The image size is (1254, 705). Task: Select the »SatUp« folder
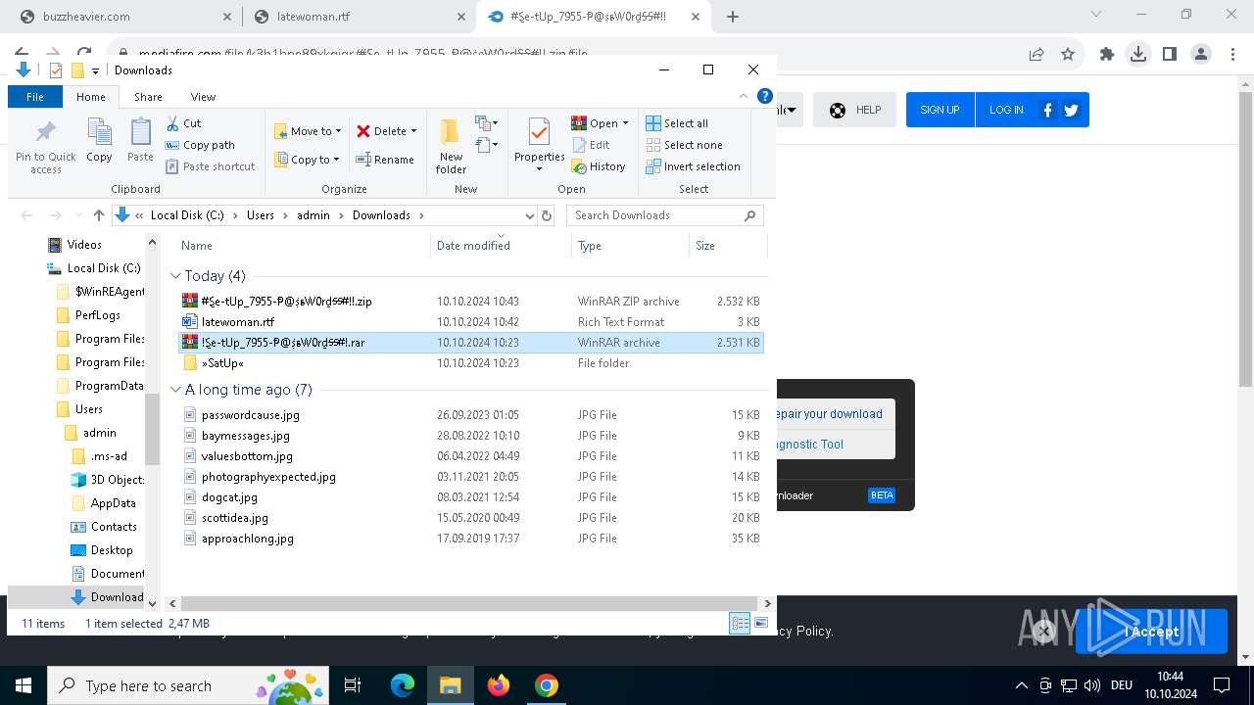(470, 363)
